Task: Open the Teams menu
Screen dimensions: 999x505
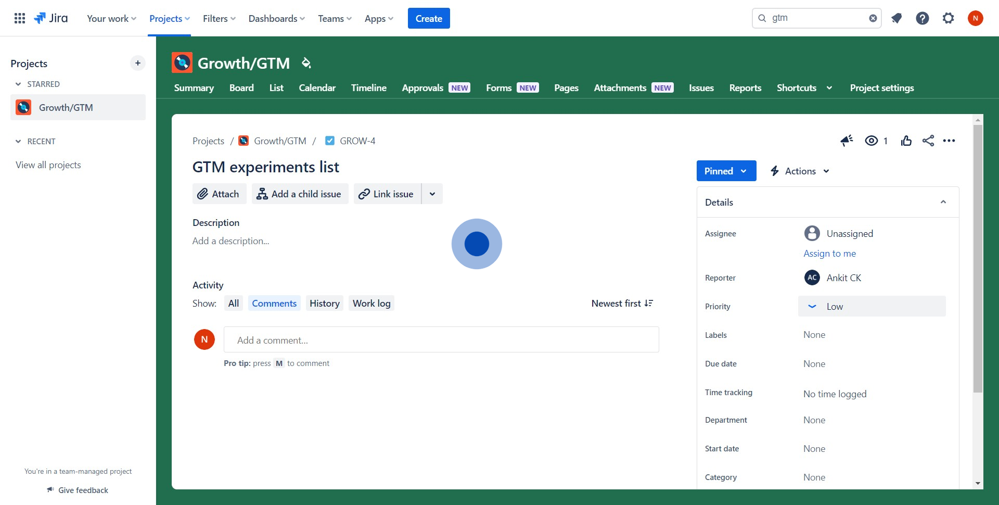Action: [335, 18]
